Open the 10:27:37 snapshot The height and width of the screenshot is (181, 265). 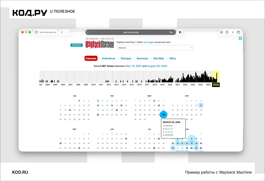tap(169, 135)
